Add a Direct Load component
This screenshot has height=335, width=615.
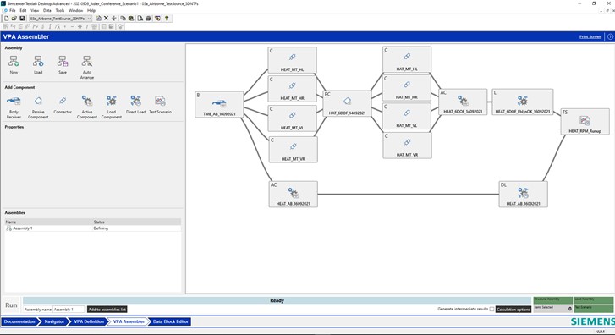(x=135, y=102)
